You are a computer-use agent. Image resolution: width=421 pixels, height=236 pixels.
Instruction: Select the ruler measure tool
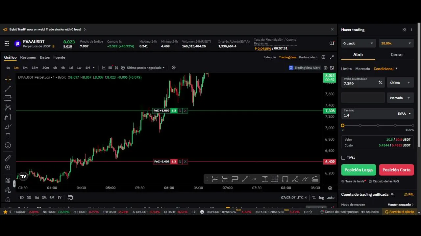tap(8, 158)
